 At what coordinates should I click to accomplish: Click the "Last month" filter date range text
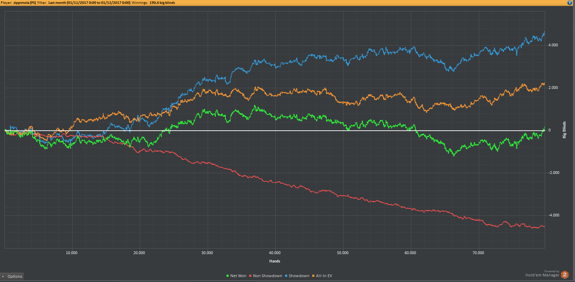click(x=89, y=3)
